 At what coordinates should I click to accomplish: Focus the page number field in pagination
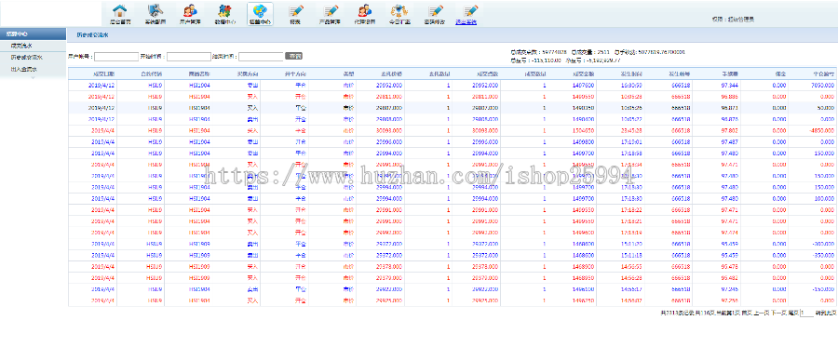[806, 313]
